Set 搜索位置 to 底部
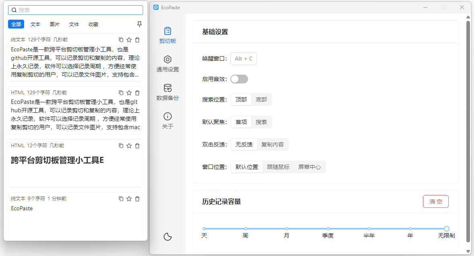Image resolution: width=474 pixels, height=256 pixels. tap(261, 100)
